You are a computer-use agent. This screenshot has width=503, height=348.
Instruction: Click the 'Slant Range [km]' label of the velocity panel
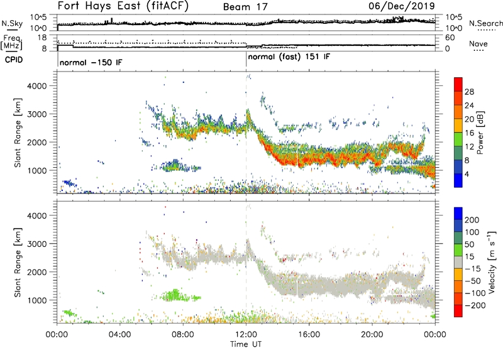[18, 263]
